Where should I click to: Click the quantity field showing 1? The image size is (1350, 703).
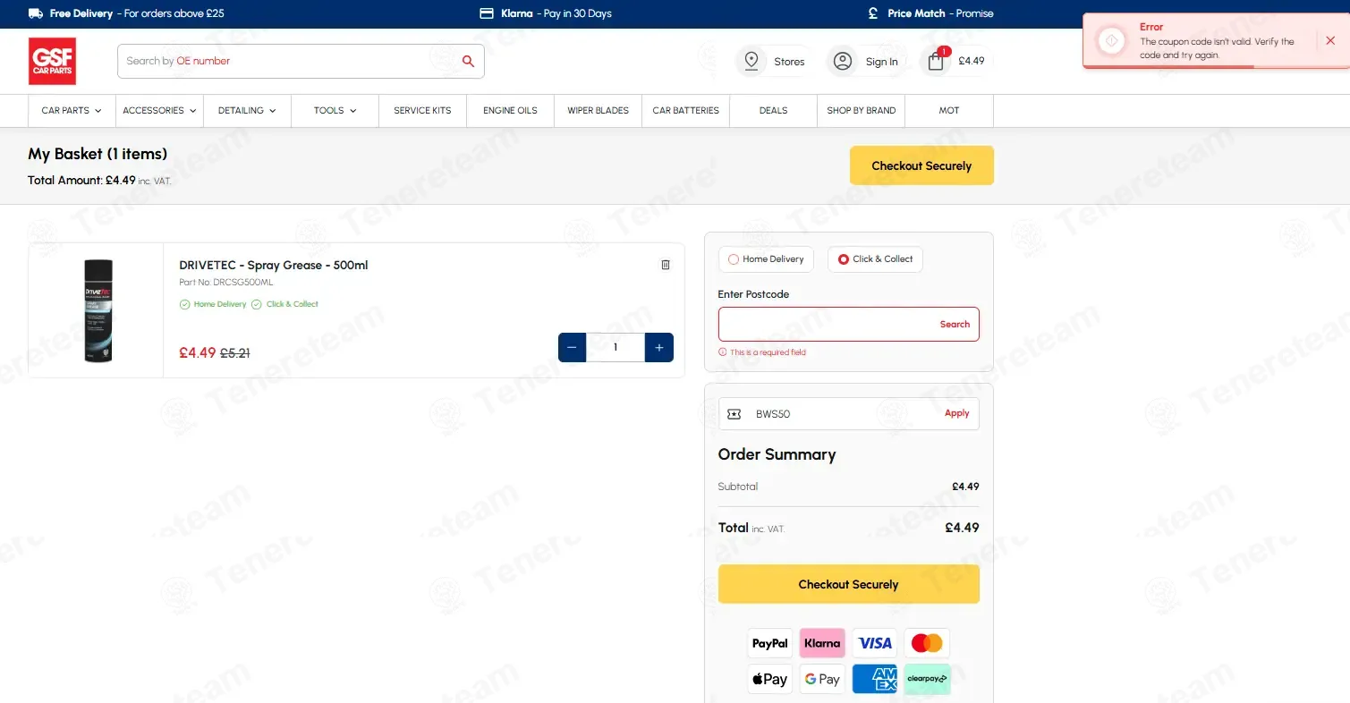click(x=616, y=347)
